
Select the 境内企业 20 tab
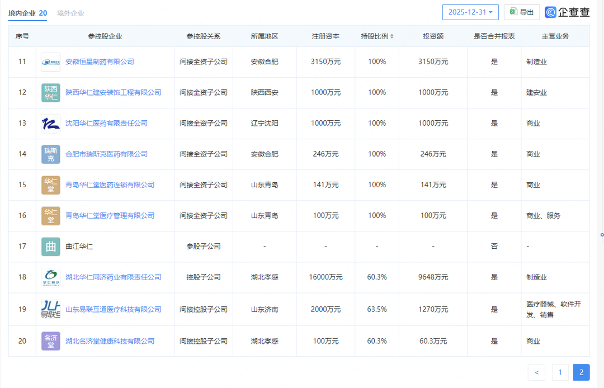pyautogui.click(x=28, y=13)
